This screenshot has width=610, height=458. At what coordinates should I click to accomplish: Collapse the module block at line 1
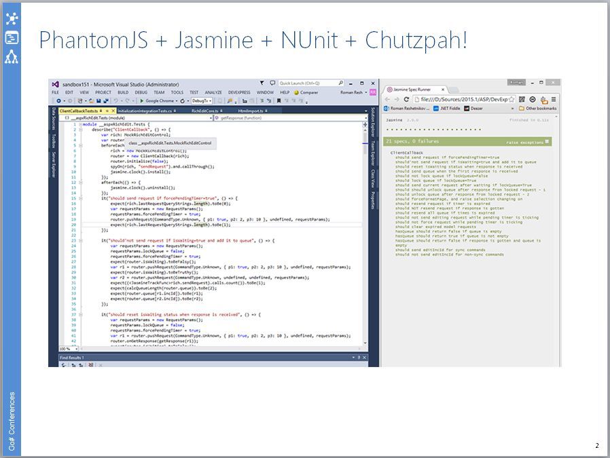coord(81,124)
